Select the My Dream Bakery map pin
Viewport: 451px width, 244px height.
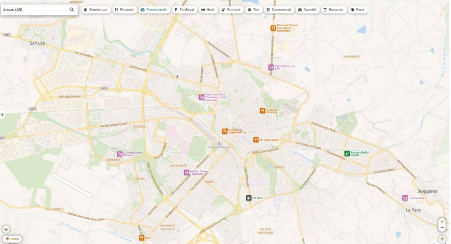pos(255,140)
